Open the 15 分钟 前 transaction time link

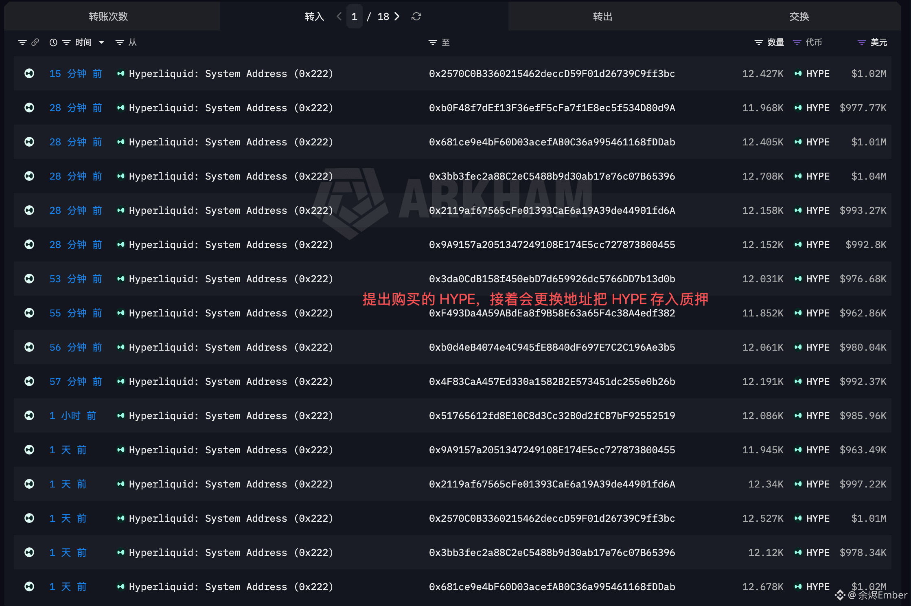pos(76,73)
